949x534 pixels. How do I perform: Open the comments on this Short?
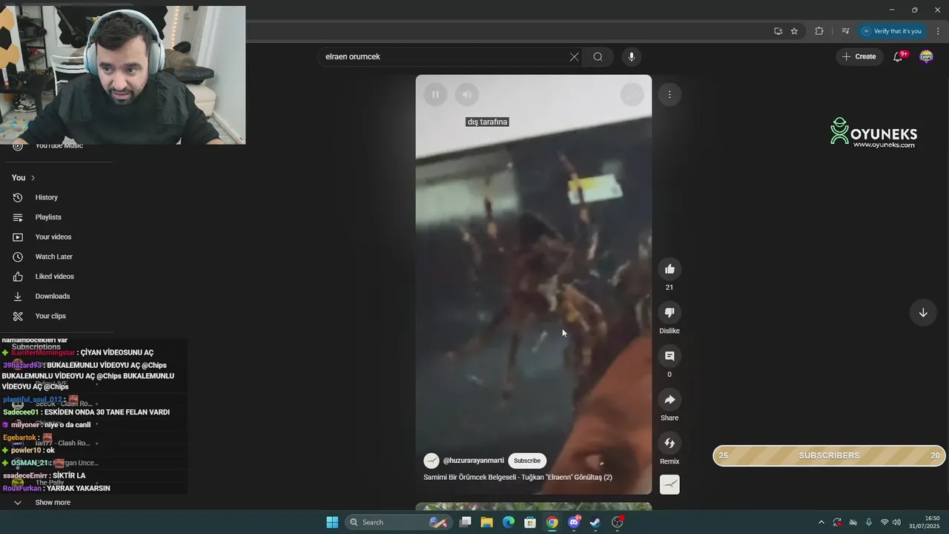click(x=669, y=356)
